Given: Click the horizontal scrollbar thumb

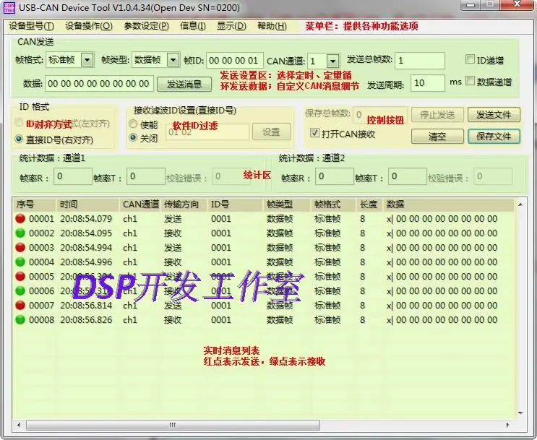Looking at the screenshot, I should 173,425.
